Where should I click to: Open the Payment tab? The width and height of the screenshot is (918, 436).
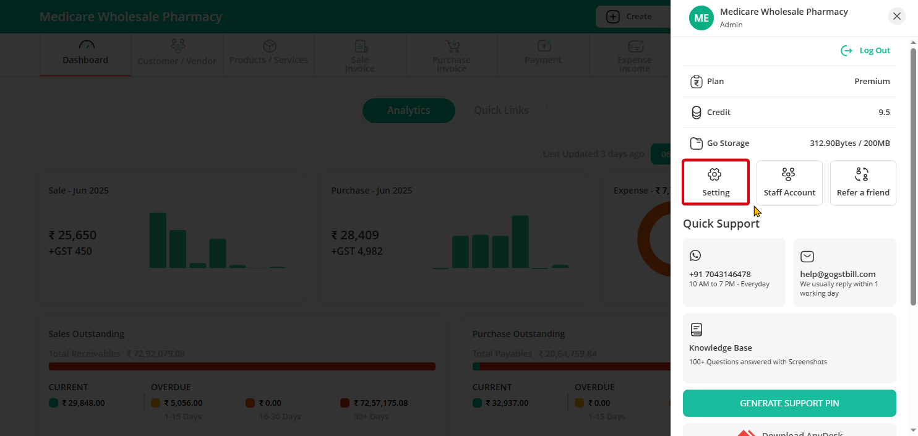543,54
